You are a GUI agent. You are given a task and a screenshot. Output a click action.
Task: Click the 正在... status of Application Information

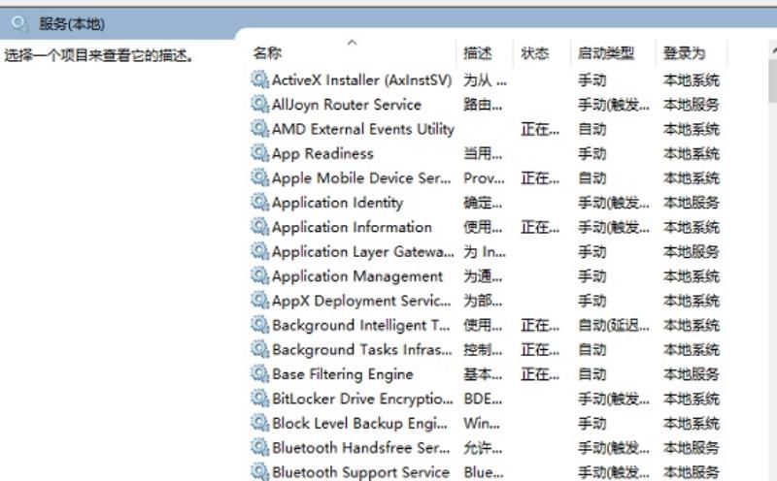[x=540, y=227]
